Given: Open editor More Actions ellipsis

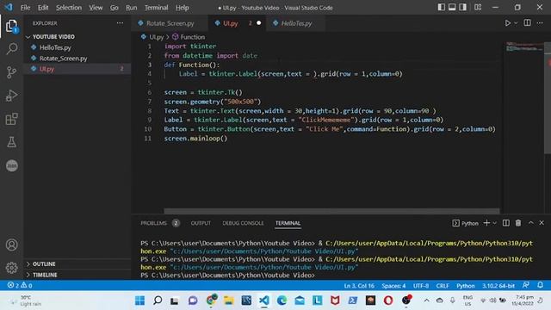Looking at the screenshot, I should tap(540, 23).
